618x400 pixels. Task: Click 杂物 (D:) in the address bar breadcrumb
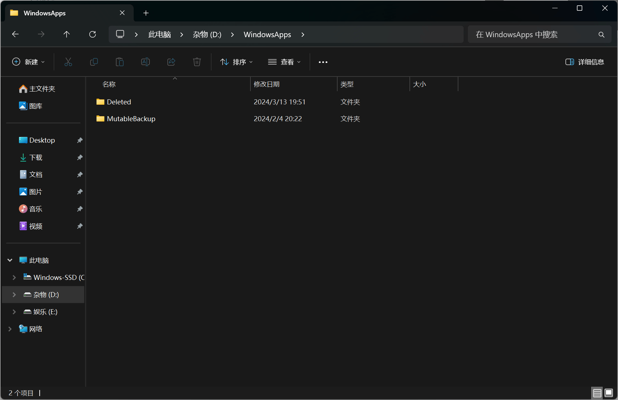(207, 35)
